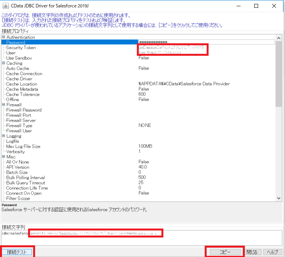Click the ヘルプ button
285x257 pixels.
click(273, 252)
